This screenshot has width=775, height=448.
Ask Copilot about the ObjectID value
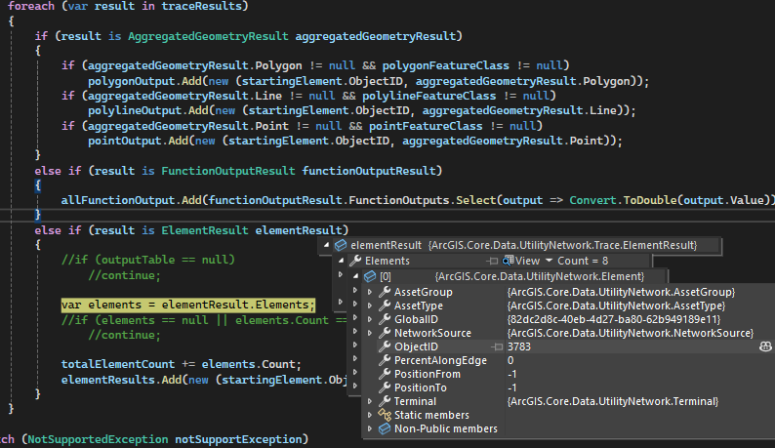click(x=765, y=346)
